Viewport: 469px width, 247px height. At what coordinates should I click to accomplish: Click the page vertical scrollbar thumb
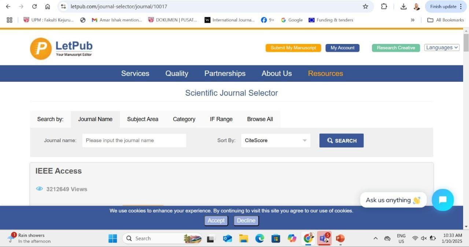click(x=466, y=43)
